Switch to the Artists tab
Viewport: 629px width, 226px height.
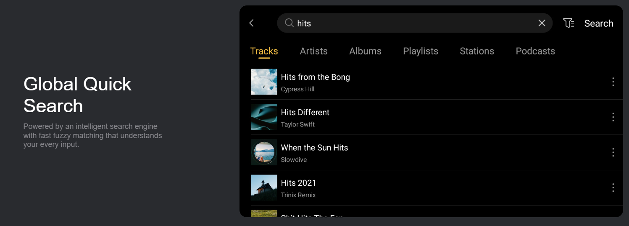[x=313, y=51]
